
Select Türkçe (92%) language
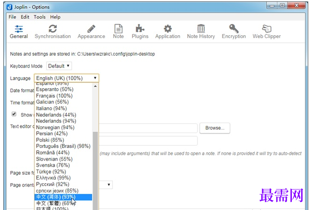coord(63,171)
